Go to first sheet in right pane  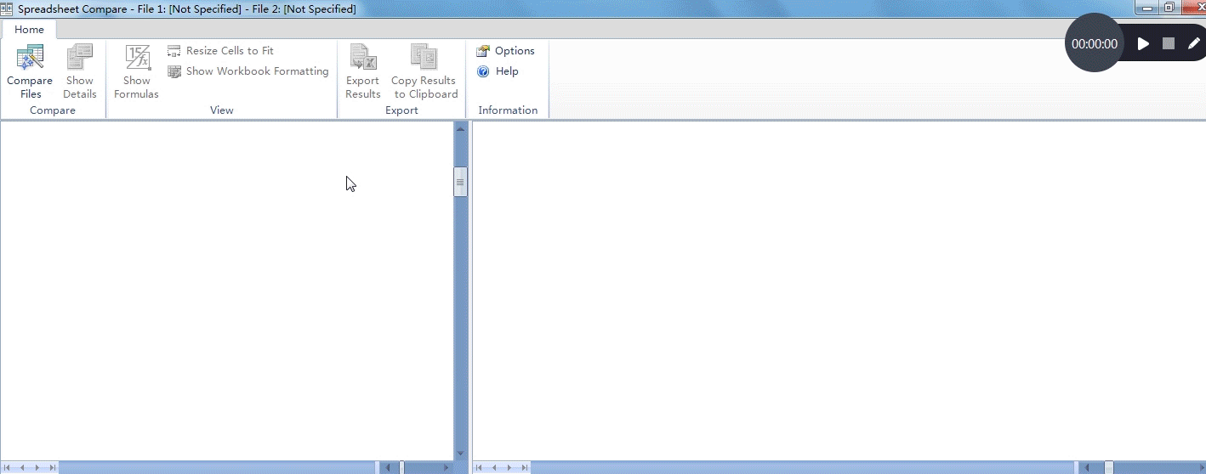pyautogui.click(x=481, y=468)
